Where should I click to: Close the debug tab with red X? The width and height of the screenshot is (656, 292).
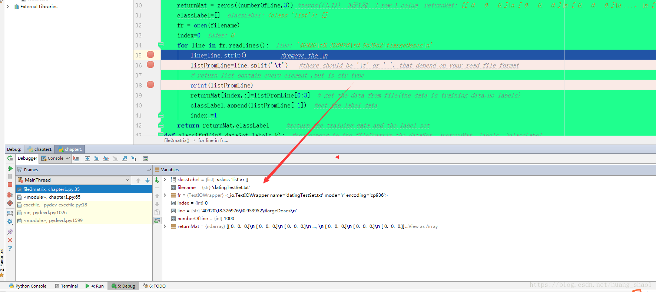[x=10, y=240]
